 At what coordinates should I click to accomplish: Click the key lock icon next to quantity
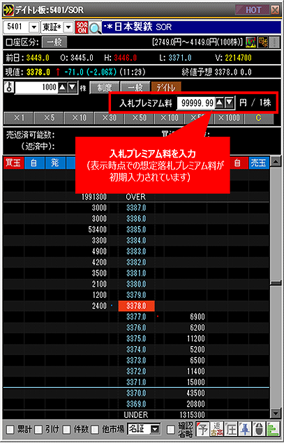(x=9, y=87)
